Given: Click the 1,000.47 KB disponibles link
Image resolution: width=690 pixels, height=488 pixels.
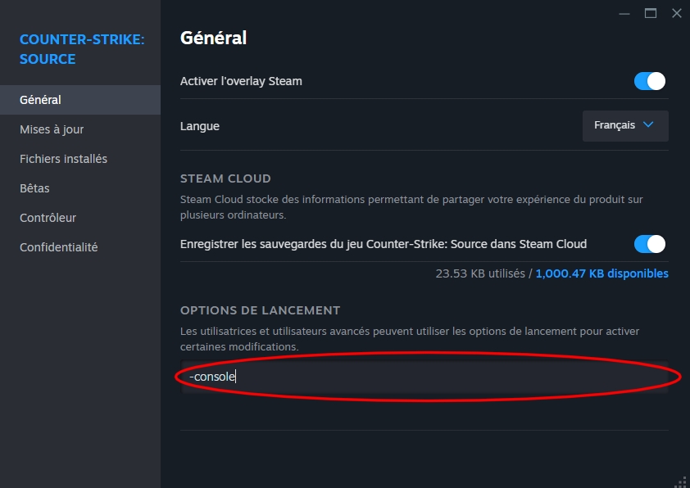Looking at the screenshot, I should click(601, 273).
